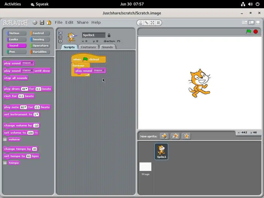Open the Control blocks category
Viewport: 264px width, 198px height.
40,33
